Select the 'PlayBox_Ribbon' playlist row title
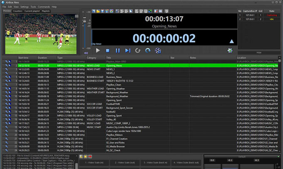Viewport: 283px width, 169px height. [114, 135]
